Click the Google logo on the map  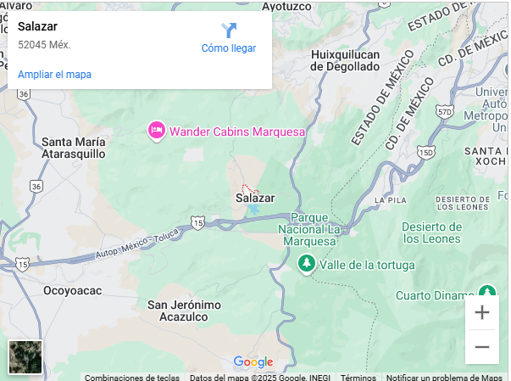(253, 361)
